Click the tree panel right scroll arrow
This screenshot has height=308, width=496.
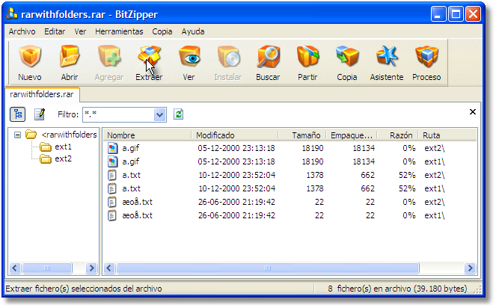pyautogui.click(x=91, y=268)
